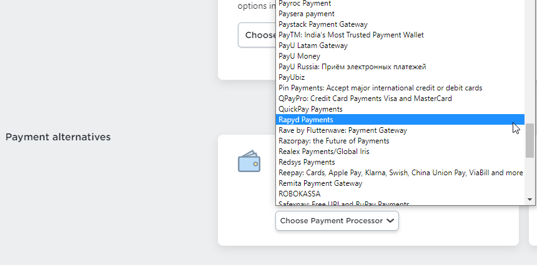The width and height of the screenshot is (537, 265).
Task: Click the dropdown list scrollbar thumb
Action: (530, 141)
